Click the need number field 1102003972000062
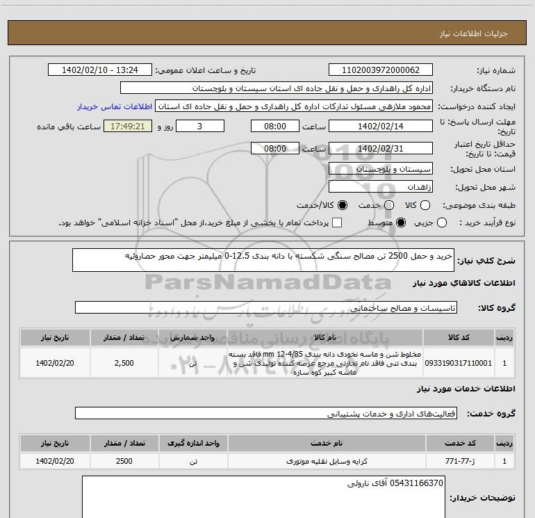Screen dimensions: 535x518 tap(381, 70)
